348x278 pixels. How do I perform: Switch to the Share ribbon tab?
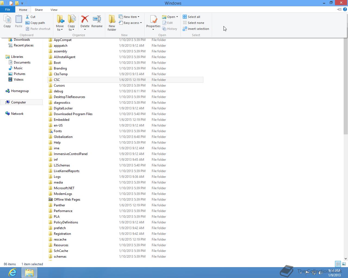click(39, 10)
